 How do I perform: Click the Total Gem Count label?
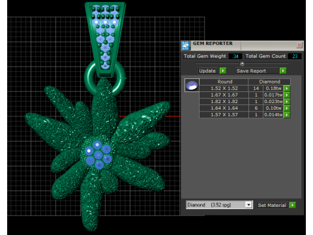[x=265, y=56]
